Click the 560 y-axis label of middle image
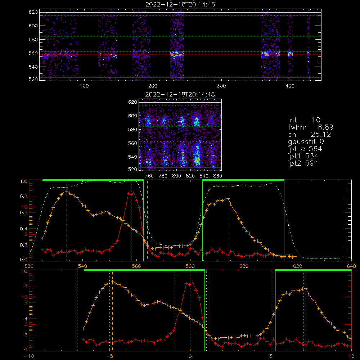Screen dimensions: 360x360 132,143
